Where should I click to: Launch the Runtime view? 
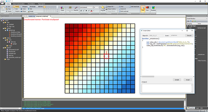pyautogui.click(x=153, y=9)
